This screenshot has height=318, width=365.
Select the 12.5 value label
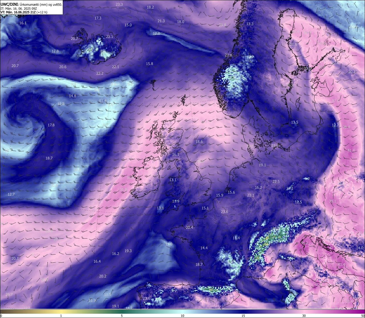point(298,202)
